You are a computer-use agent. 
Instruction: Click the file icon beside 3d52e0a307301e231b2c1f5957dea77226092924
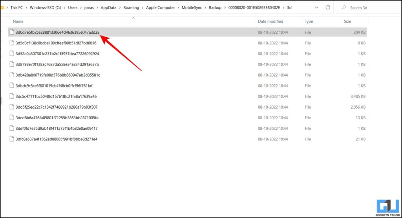click(x=12, y=54)
